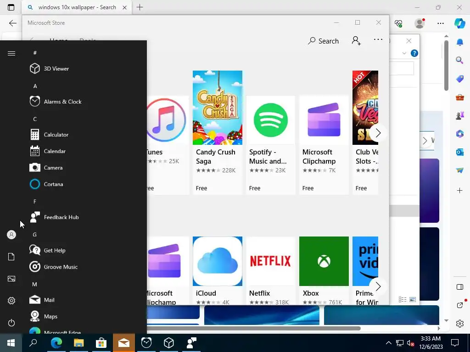Image resolution: width=470 pixels, height=352 pixels.
Task: Open Edge sidebar Shopping tag icon
Action: pyautogui.click(x=460, y=79)
